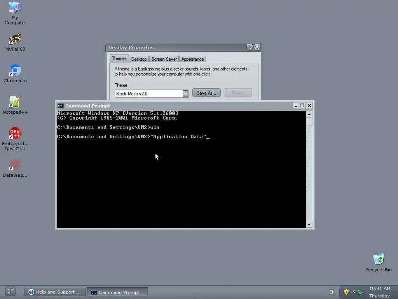Open the Desktop tab in Display Properties
This screenshot has height=299, width=398.
(x=139, y=59)
